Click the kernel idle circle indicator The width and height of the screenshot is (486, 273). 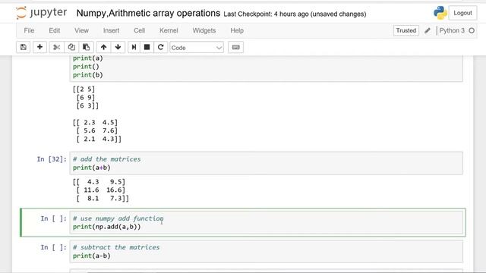point(472,30)
